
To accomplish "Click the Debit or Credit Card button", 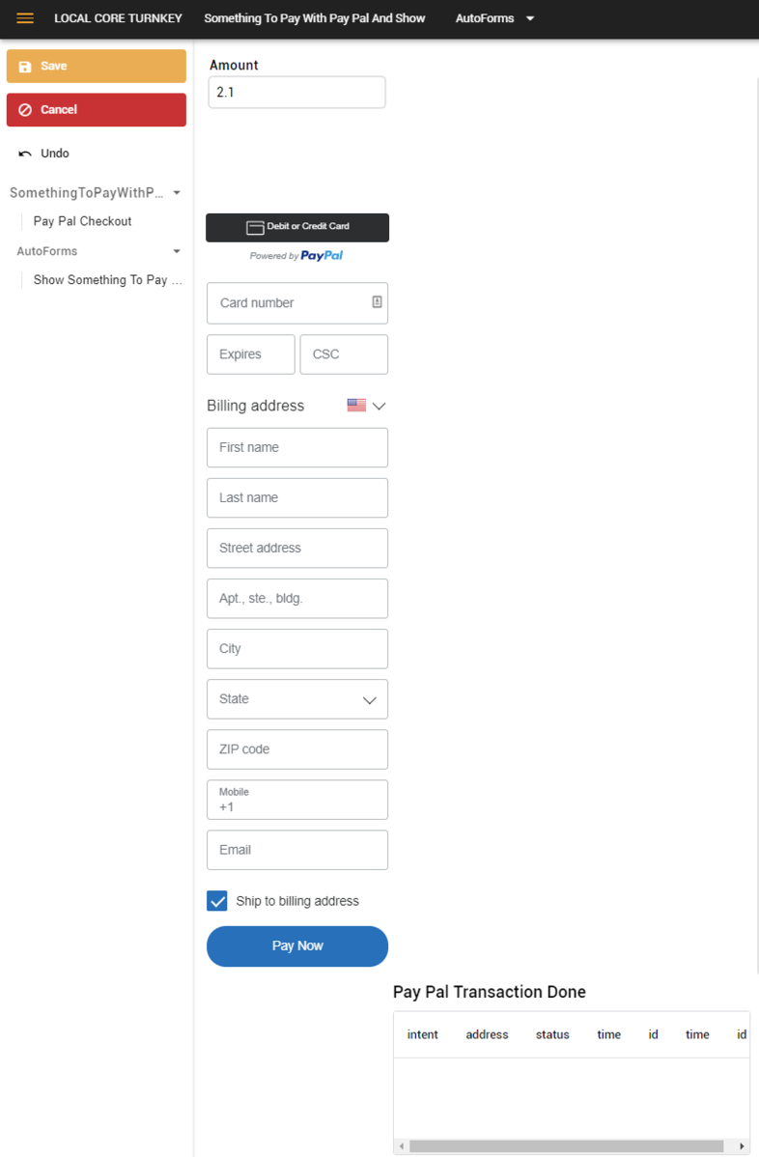I will (x=297, y=227).
